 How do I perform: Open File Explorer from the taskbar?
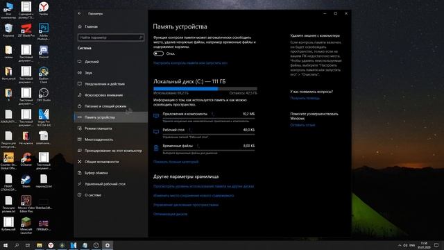click(x=40, y=245)
